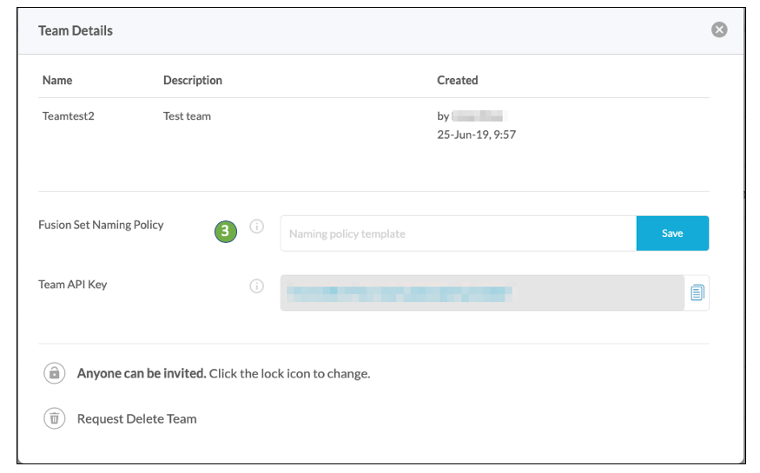Focus the Naming policy template input field

tap(458, 233)
